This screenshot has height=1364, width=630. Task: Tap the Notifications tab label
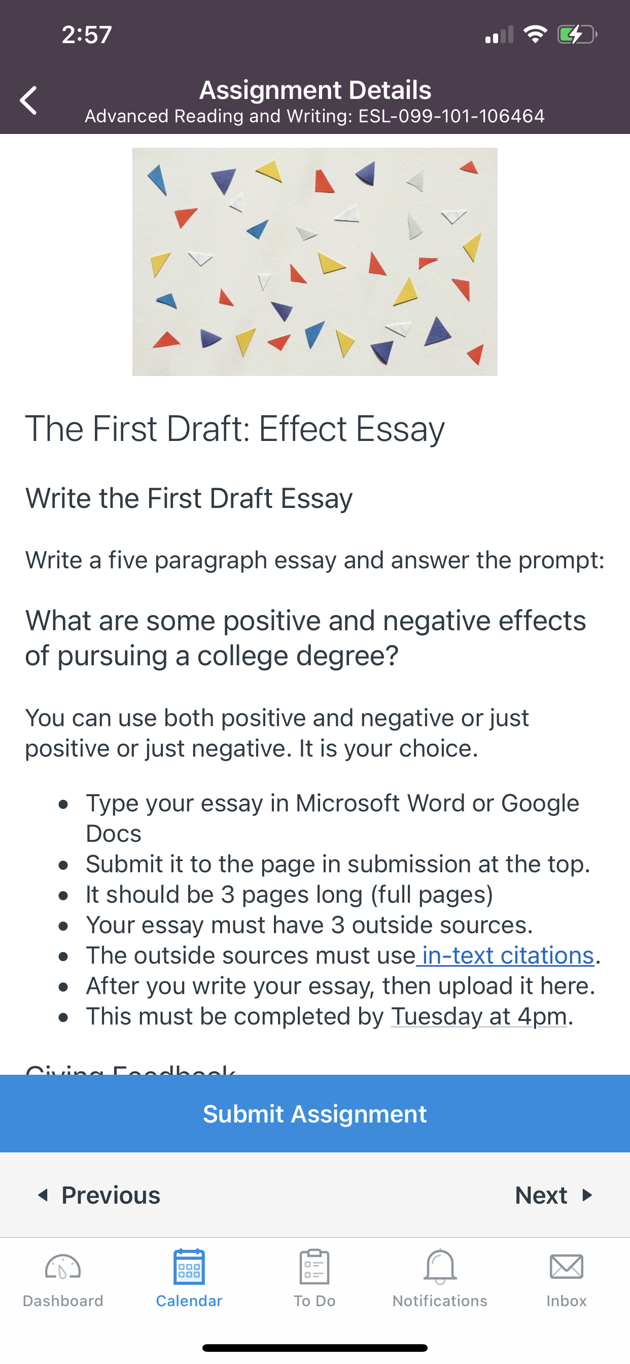[x=440, y=1301]
